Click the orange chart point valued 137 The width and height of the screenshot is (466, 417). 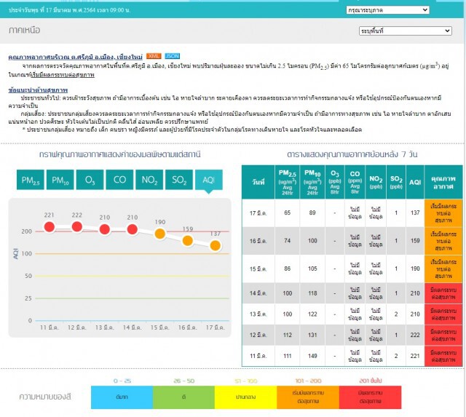click(216, 246)
